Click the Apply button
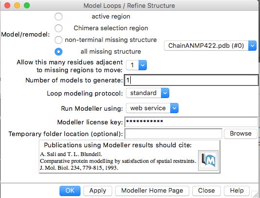The width and height of the screenshot is (260, 198). [98, 191]
